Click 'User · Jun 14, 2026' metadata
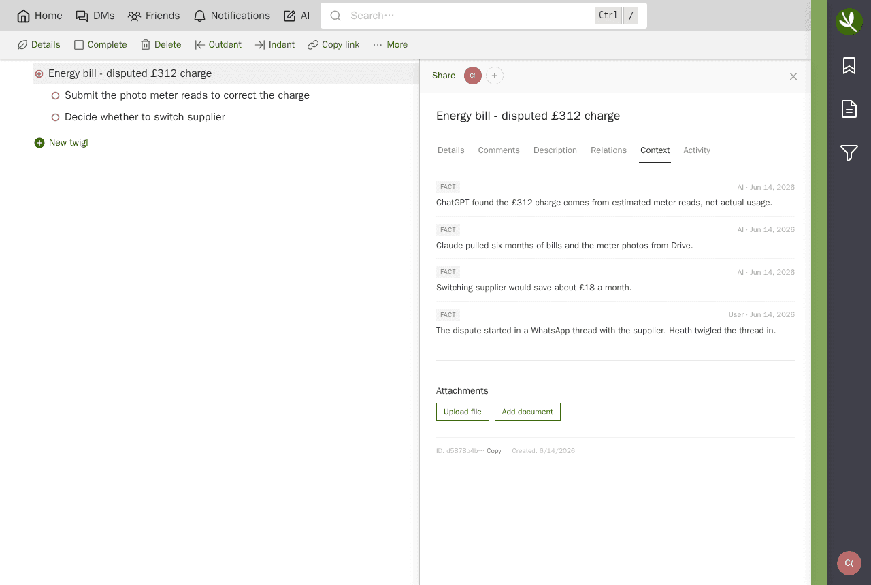Image resolution: width=871 pixels, height=585 pixels. pyautogui.click(x=761, y=315)
